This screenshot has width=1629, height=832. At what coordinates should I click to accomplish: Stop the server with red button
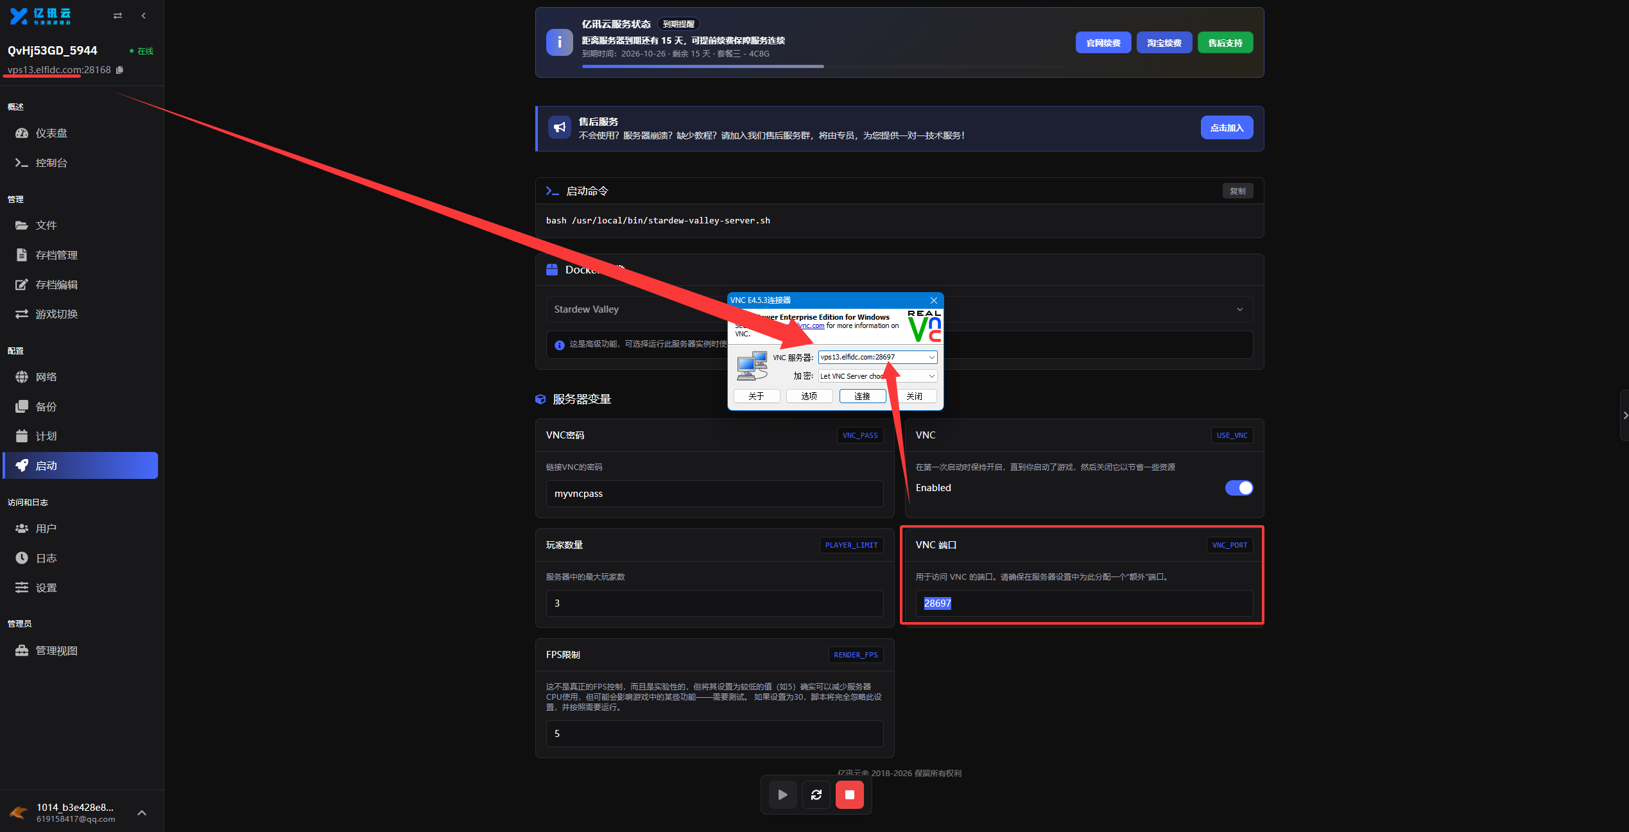pyautogui.click(x=849, y=795)
